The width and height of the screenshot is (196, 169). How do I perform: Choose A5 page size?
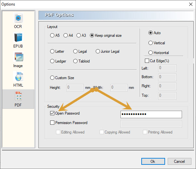coord(52,35)
